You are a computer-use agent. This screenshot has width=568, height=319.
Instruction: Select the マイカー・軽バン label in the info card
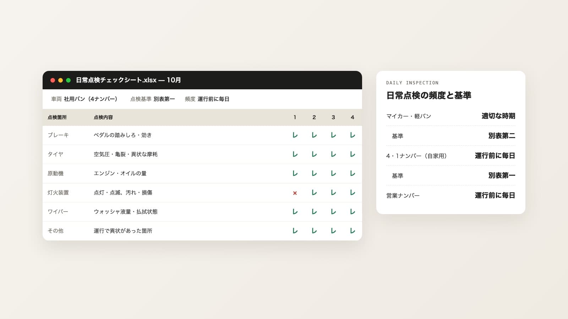pyautogui.click(x=409, y=116)
